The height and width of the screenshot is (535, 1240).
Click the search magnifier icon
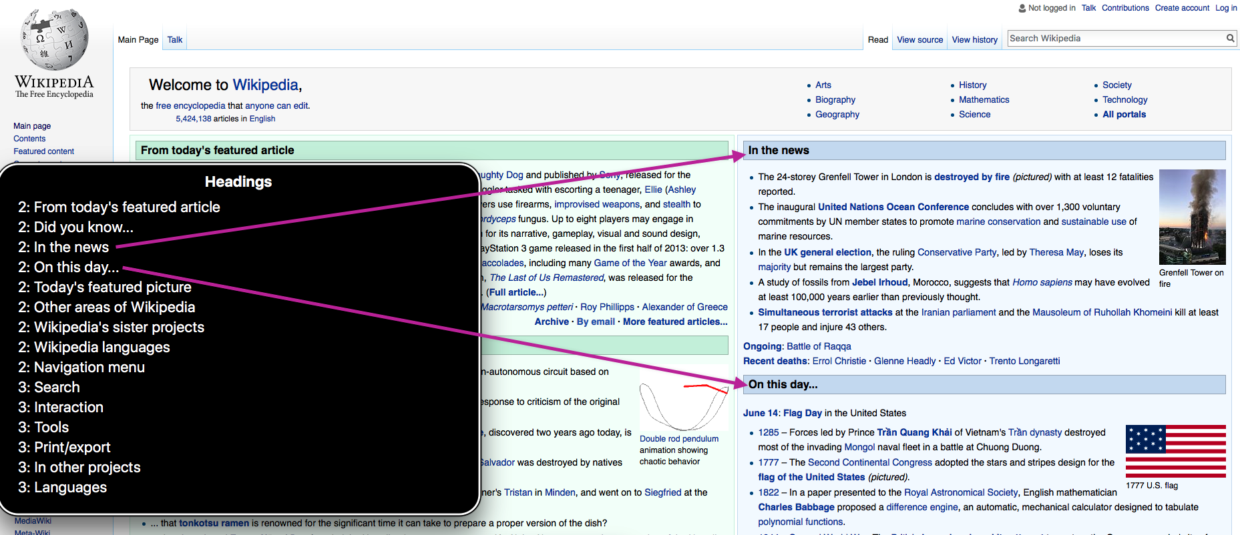click(1230, 39)
